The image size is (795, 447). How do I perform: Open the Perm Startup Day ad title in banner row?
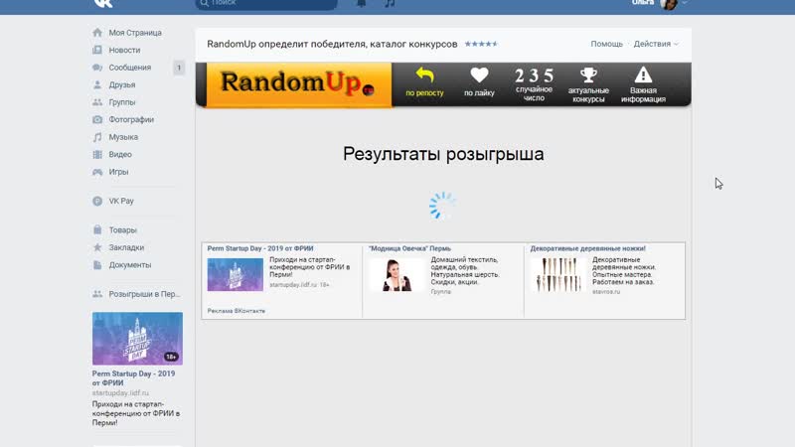pyautogui.click(x=260, y=248)
